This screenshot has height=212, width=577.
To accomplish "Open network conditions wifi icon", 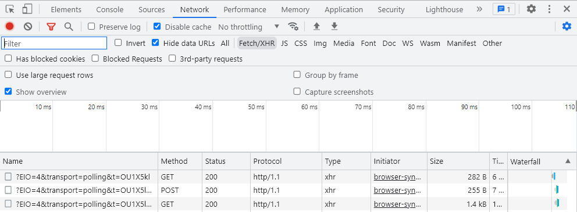I will point(293,27).
